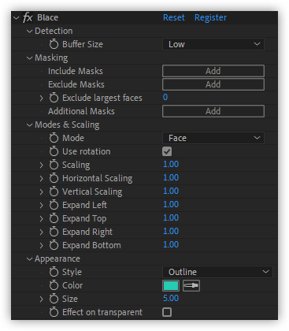Expand the Horizontal Scaling property arrow

click(41, 178)
